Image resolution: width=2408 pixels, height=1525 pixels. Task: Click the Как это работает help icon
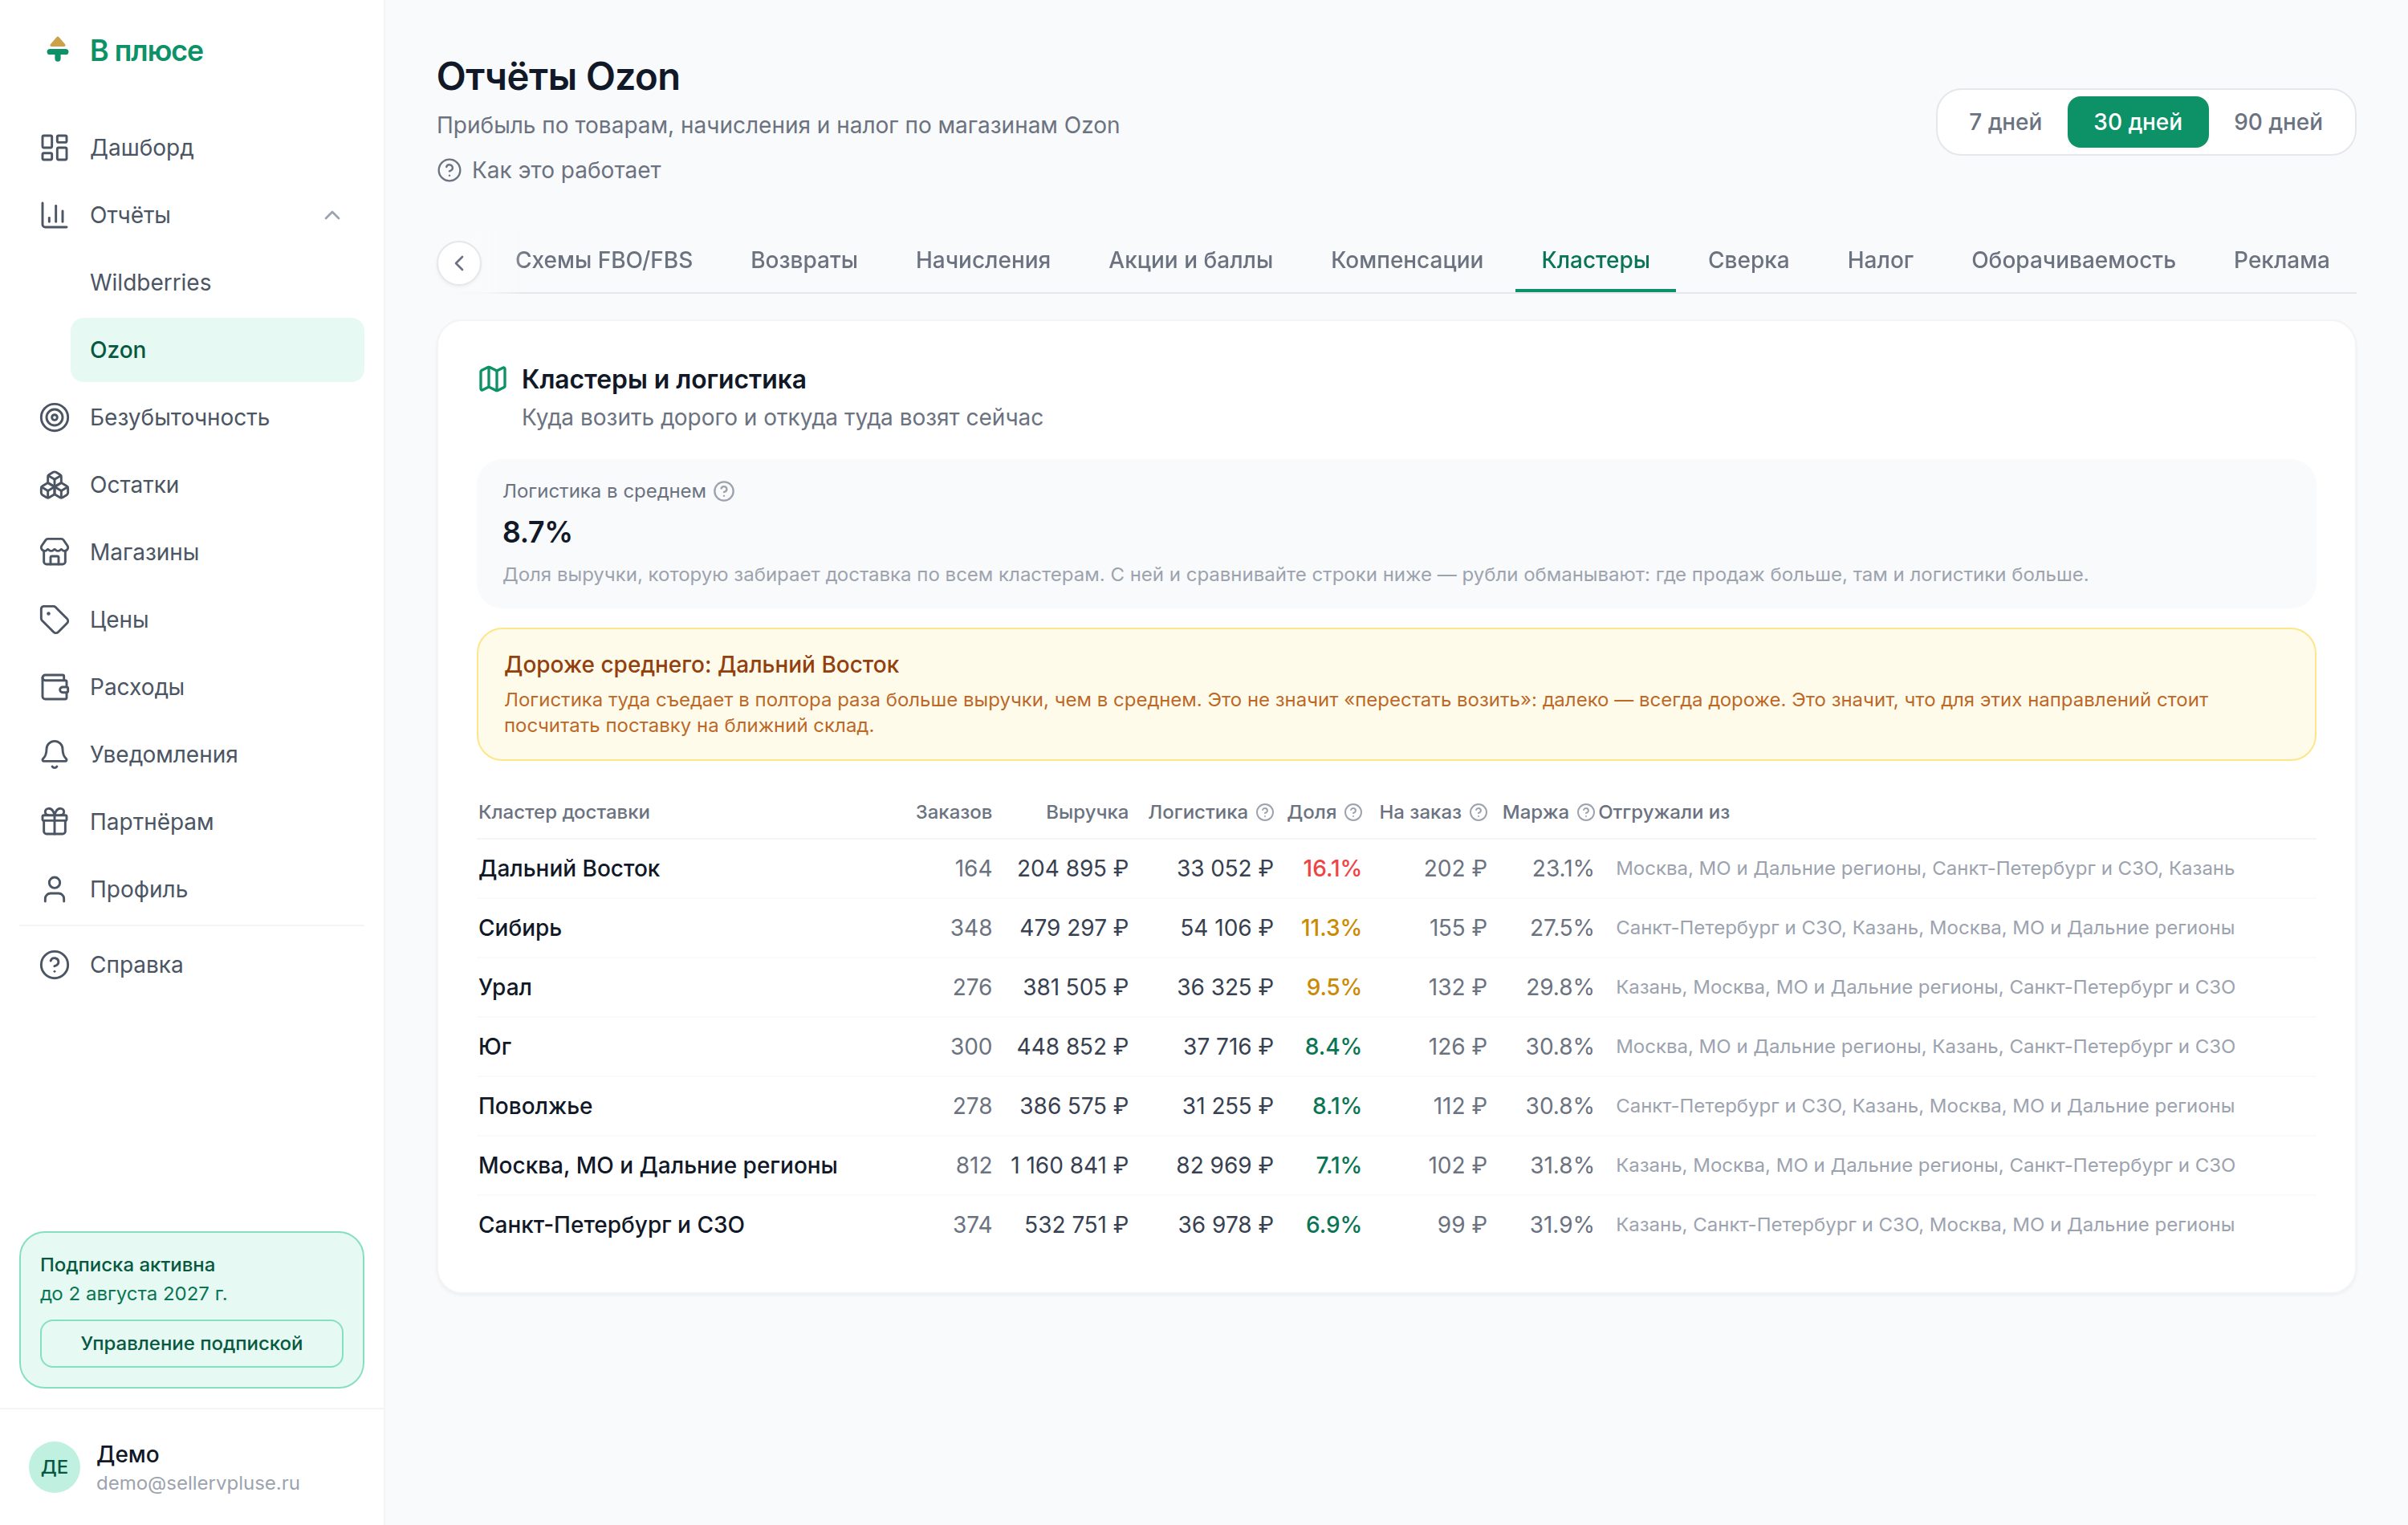coord(449,171)
